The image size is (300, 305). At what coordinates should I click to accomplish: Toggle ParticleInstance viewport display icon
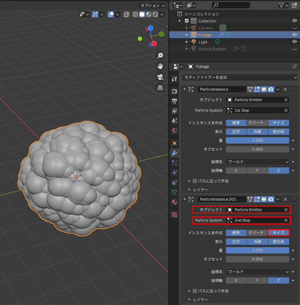point(264,89)
